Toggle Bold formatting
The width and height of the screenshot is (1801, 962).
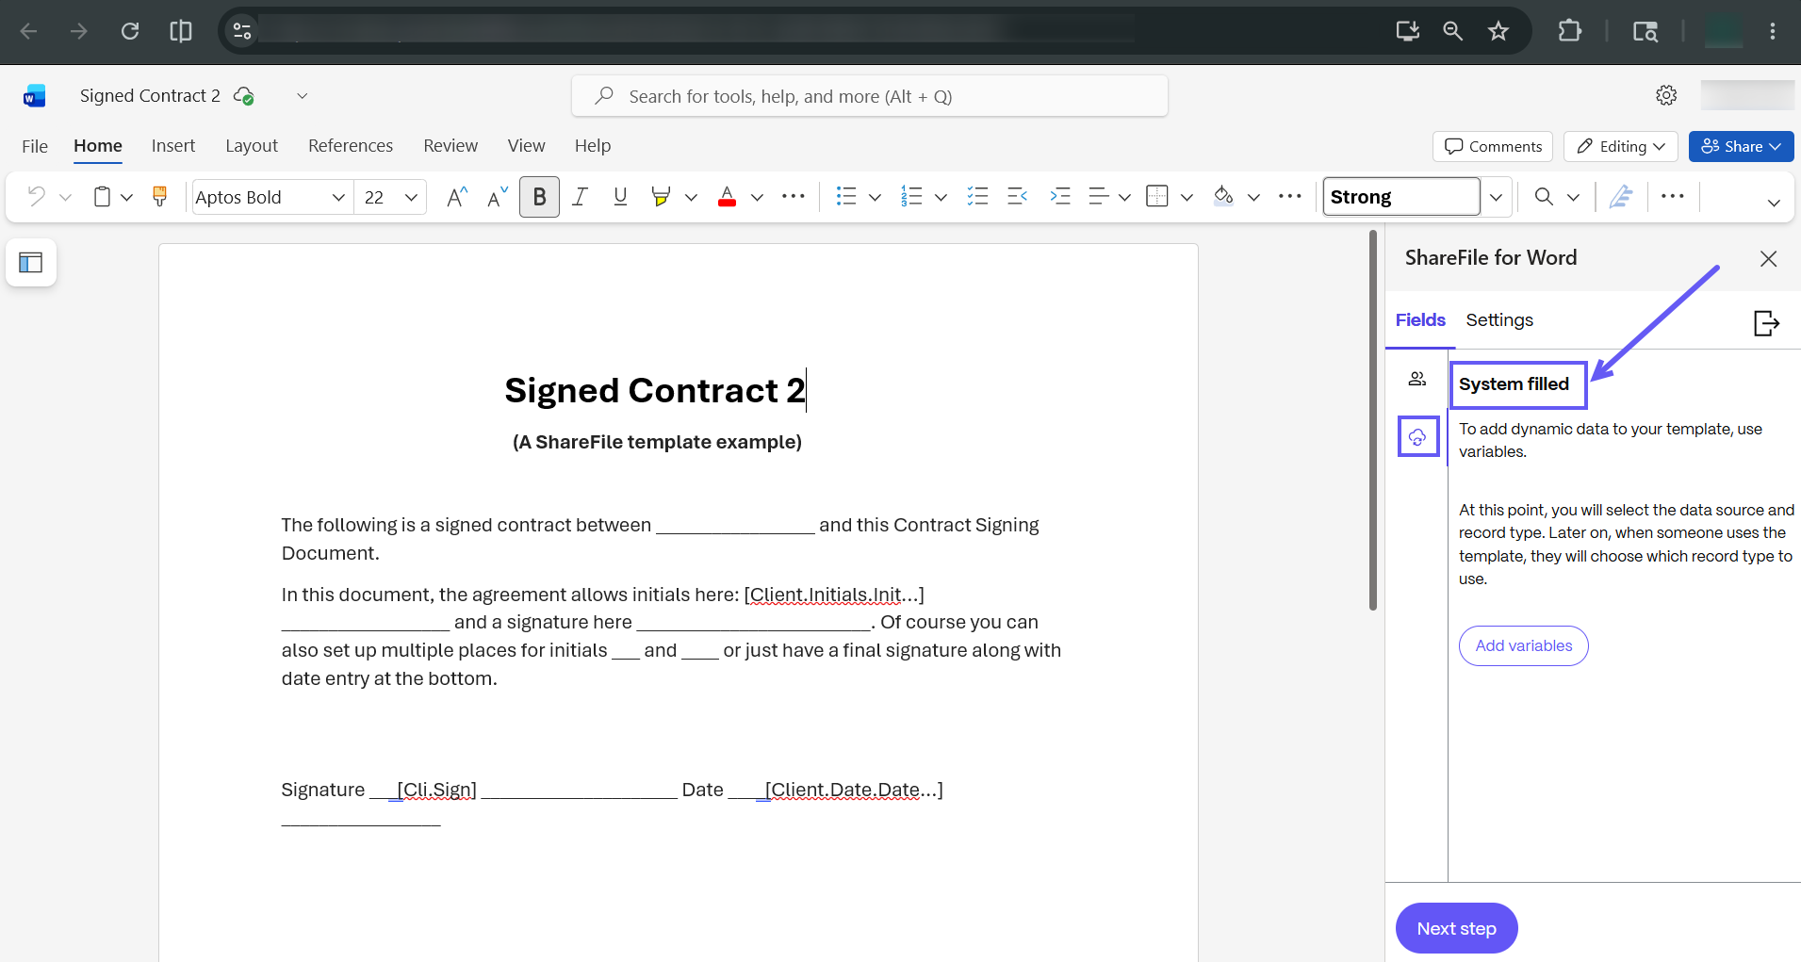pyautogui.click(x=539, y=196)
